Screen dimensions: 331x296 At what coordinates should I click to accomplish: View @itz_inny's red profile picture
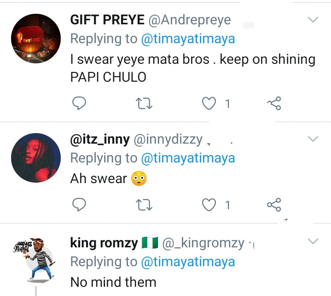35,158
